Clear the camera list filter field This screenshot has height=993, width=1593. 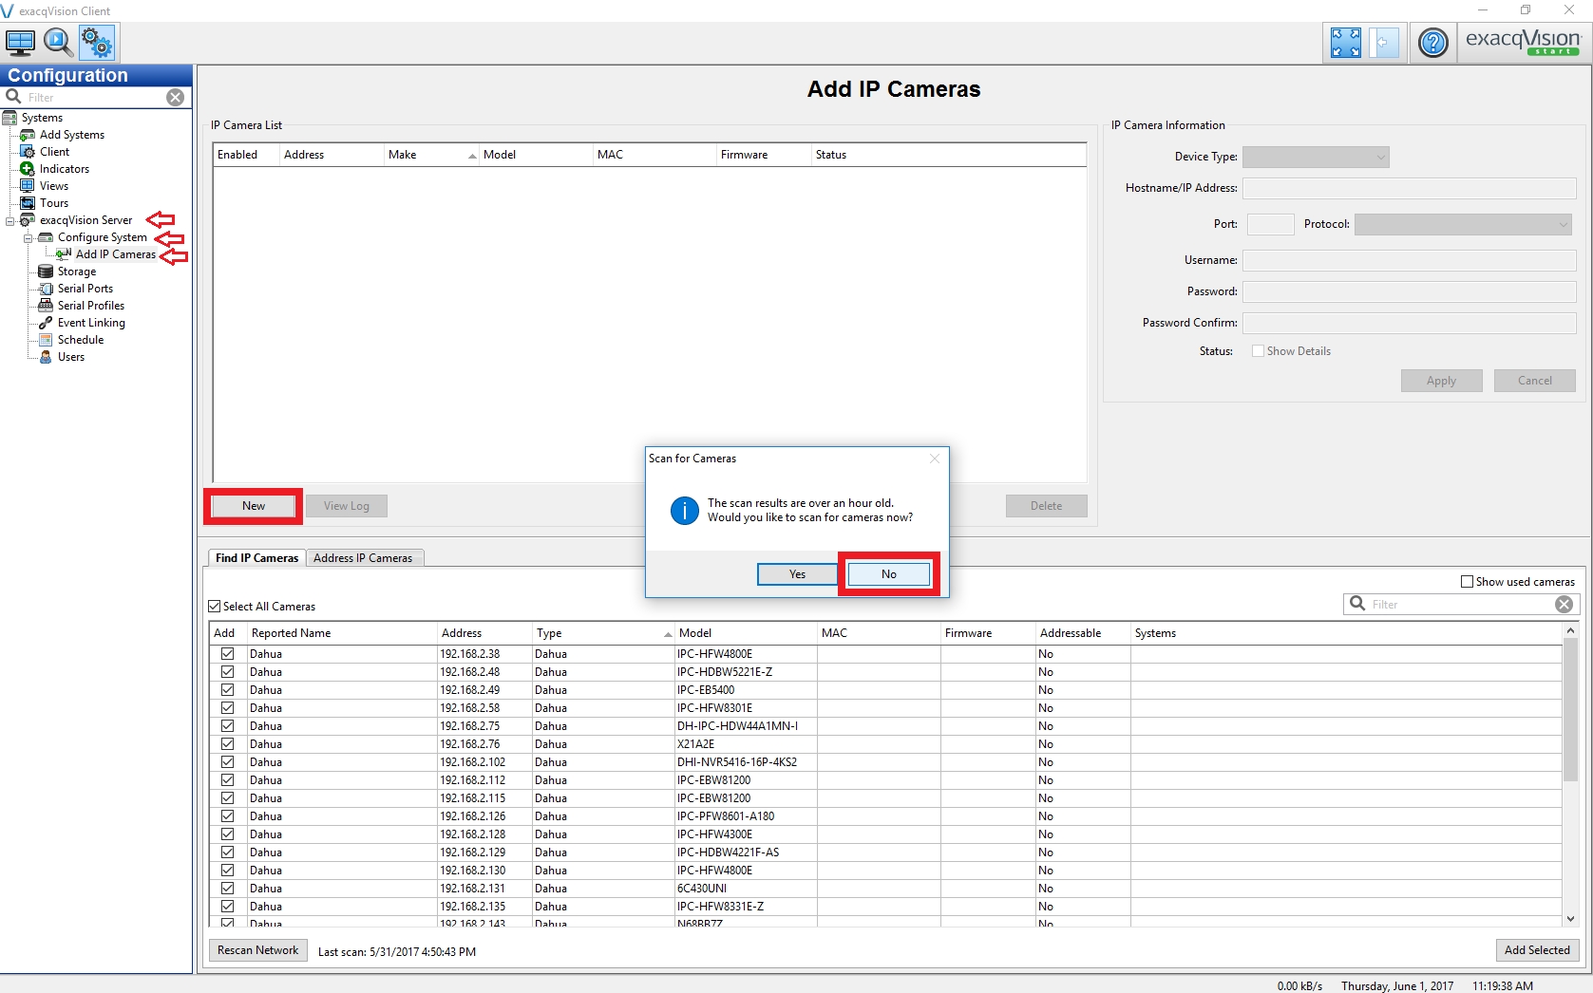(1564, 605)
